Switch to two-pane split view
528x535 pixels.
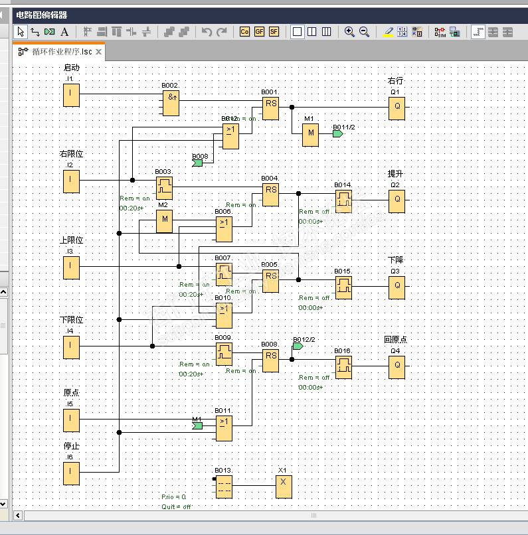click(x=311, y=31)
